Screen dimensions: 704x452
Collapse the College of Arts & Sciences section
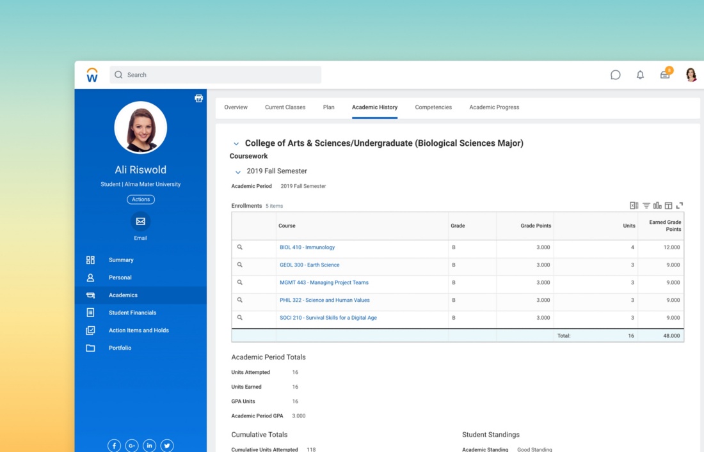point(236,144)
